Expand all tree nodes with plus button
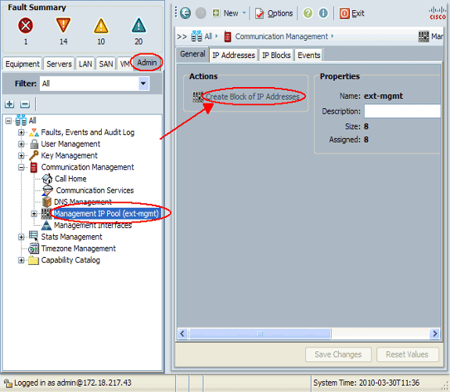This screenshot has height=392, width=450. point(9,104)
